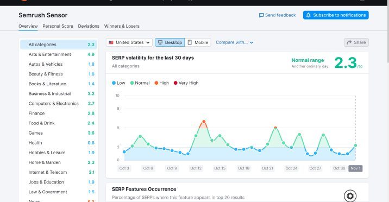This screenshot has width=389, height=202.
Task: Click the Send feedback link
Action: click(x=278, y=15)
